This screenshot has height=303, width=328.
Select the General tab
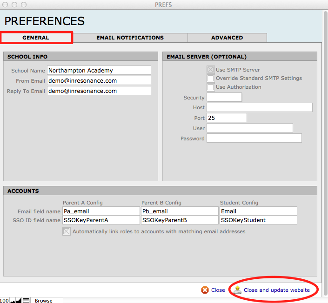click(x=36, y=38)
